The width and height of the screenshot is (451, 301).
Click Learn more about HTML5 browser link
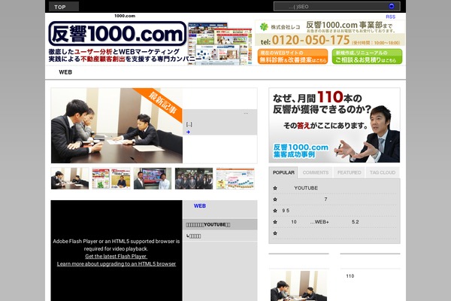tap(117, 264)
